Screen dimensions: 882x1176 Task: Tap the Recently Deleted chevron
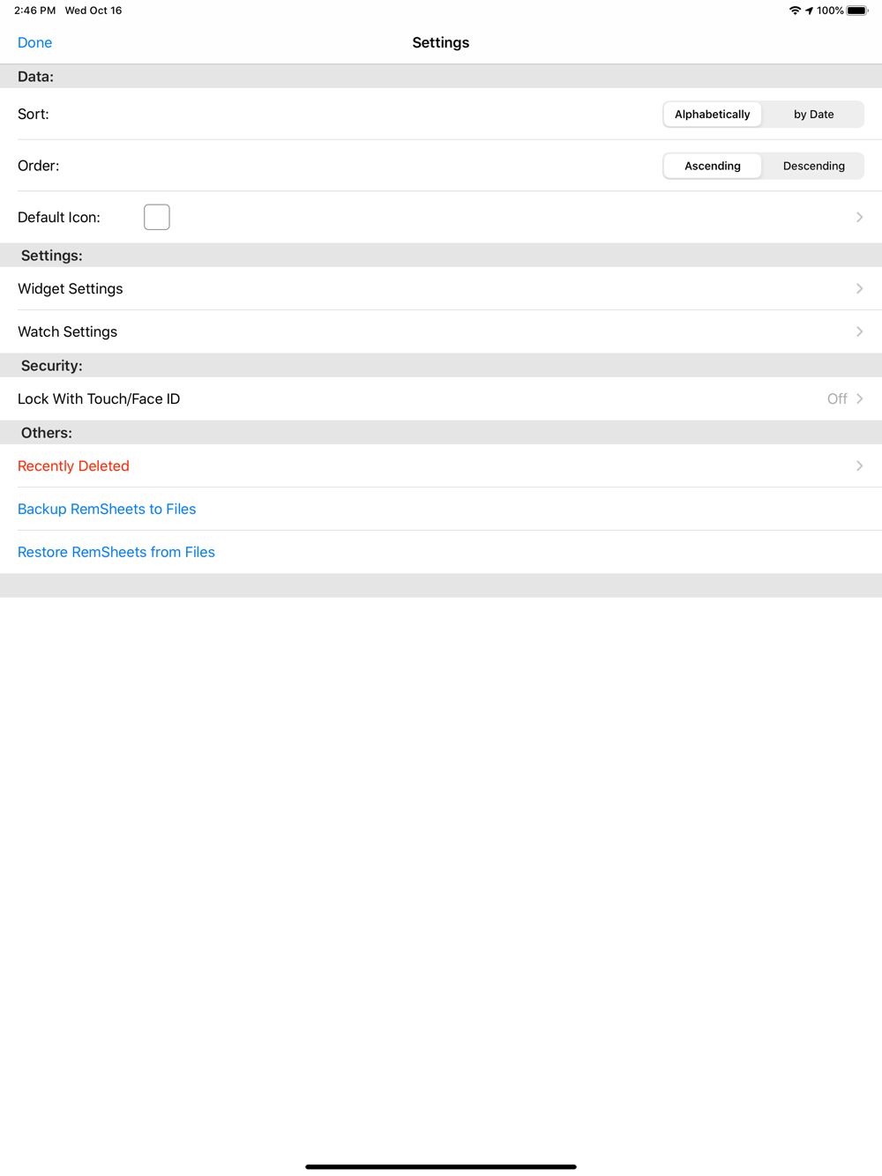click(x=859, y=465)
